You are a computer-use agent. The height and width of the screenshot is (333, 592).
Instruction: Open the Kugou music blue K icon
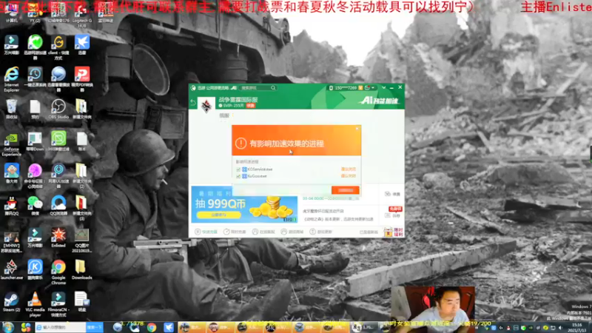coord(35,270)
